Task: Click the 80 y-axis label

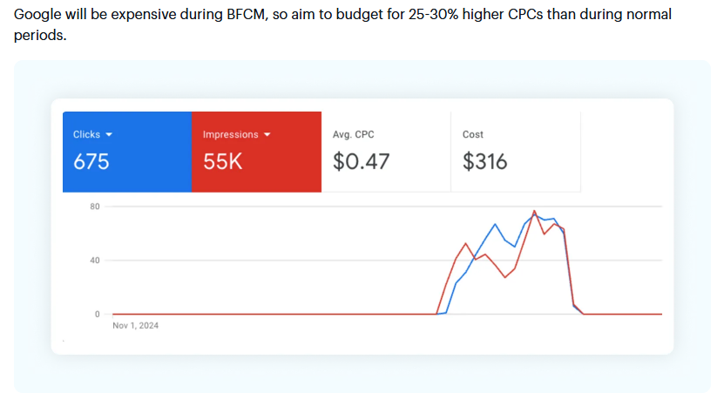Action: [x=95, y=207]
